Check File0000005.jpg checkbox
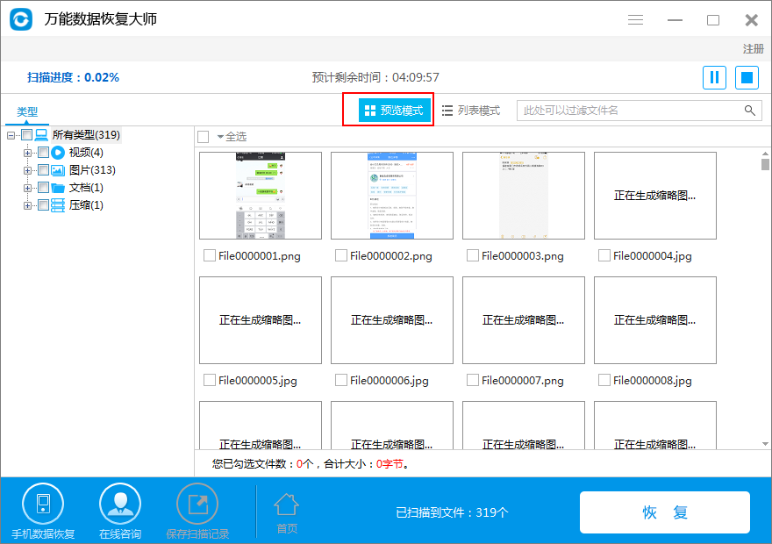Image resolution: width=772 pixels, height=544 pixels. point(210,380)
